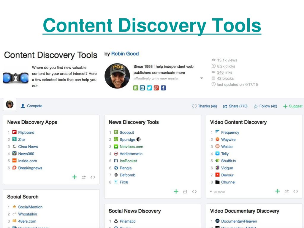Click the Suggest button
The height and width of the screenshot is (228, 304).
pos(293,106)
